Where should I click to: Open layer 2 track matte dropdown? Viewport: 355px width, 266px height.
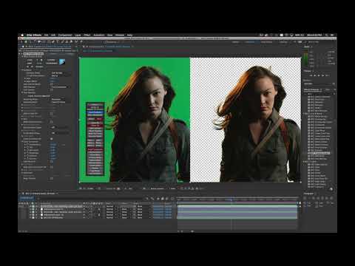(125, 209)
